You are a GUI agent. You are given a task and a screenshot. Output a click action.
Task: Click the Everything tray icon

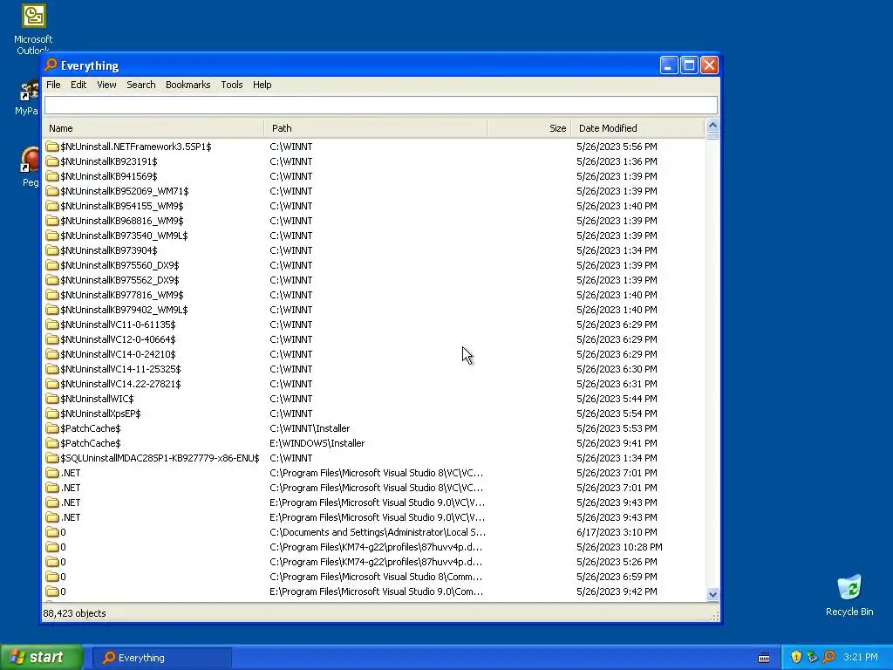(829, 657)
